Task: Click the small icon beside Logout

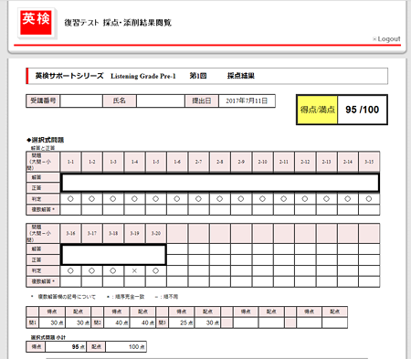Action: coord(374,39)
